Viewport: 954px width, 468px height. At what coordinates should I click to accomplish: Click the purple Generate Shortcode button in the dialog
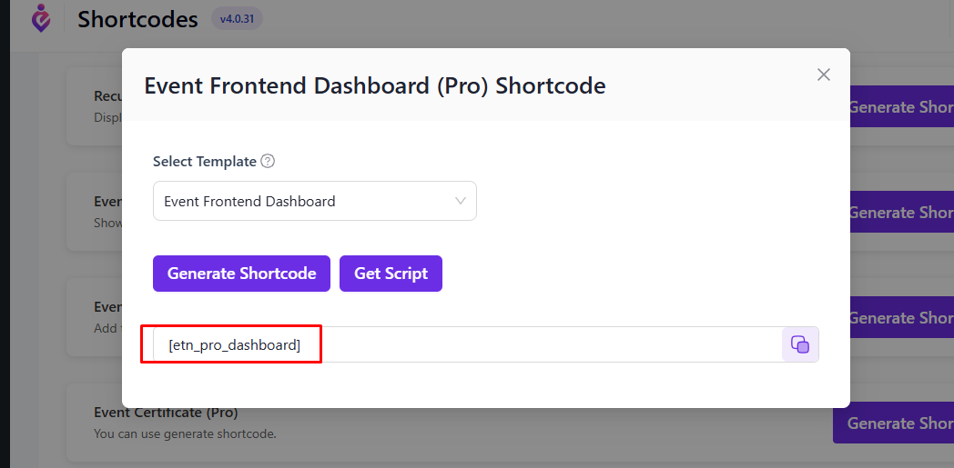(x=241, y=274)
